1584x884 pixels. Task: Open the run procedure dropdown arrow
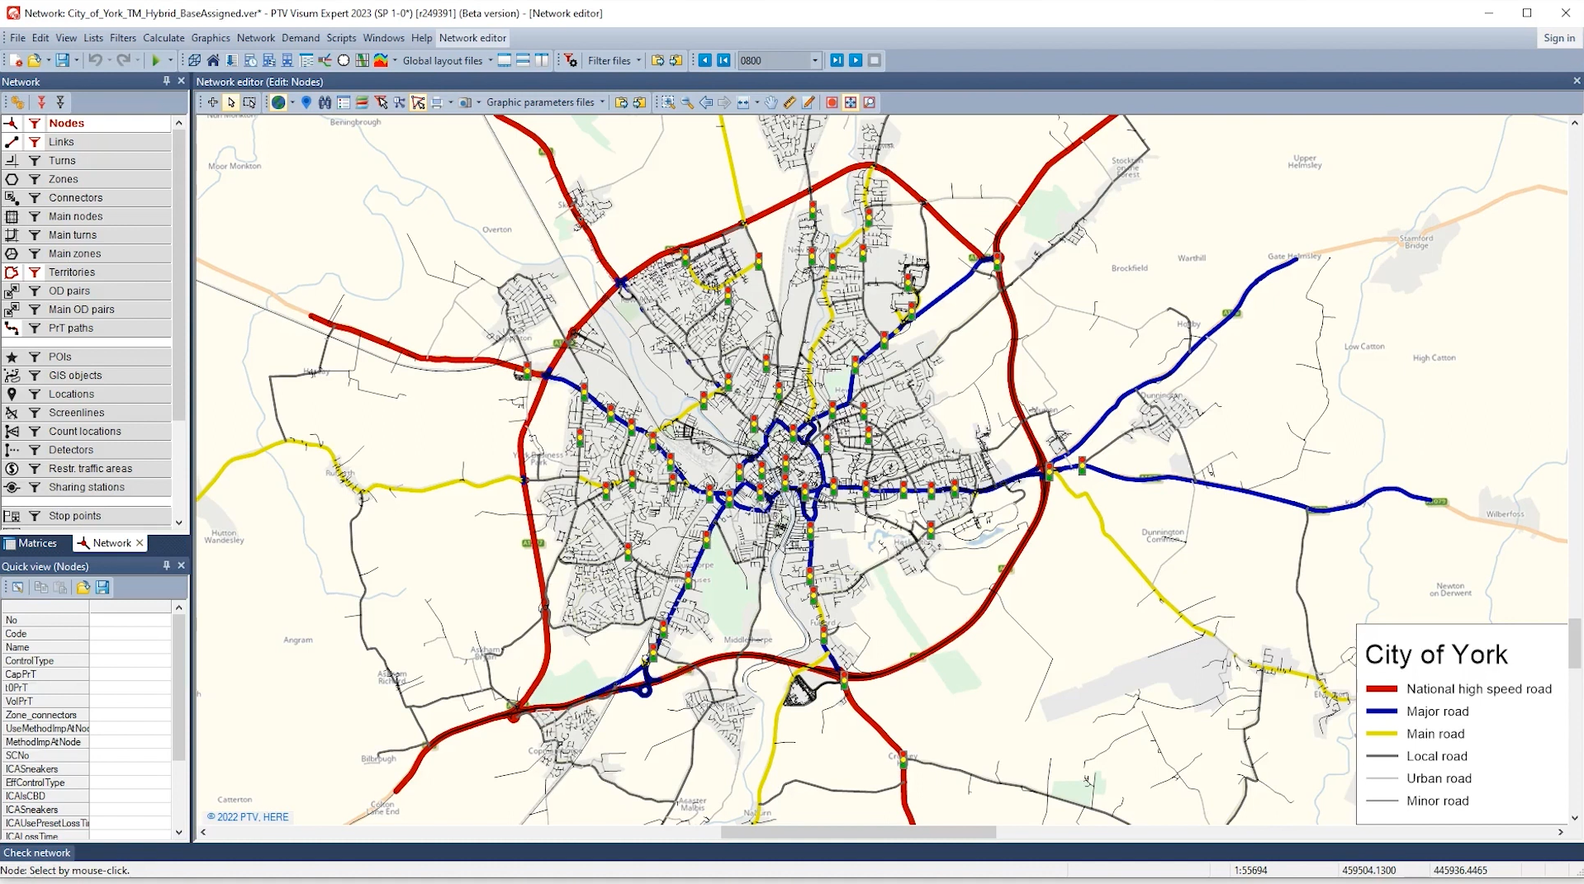[170, 60]
